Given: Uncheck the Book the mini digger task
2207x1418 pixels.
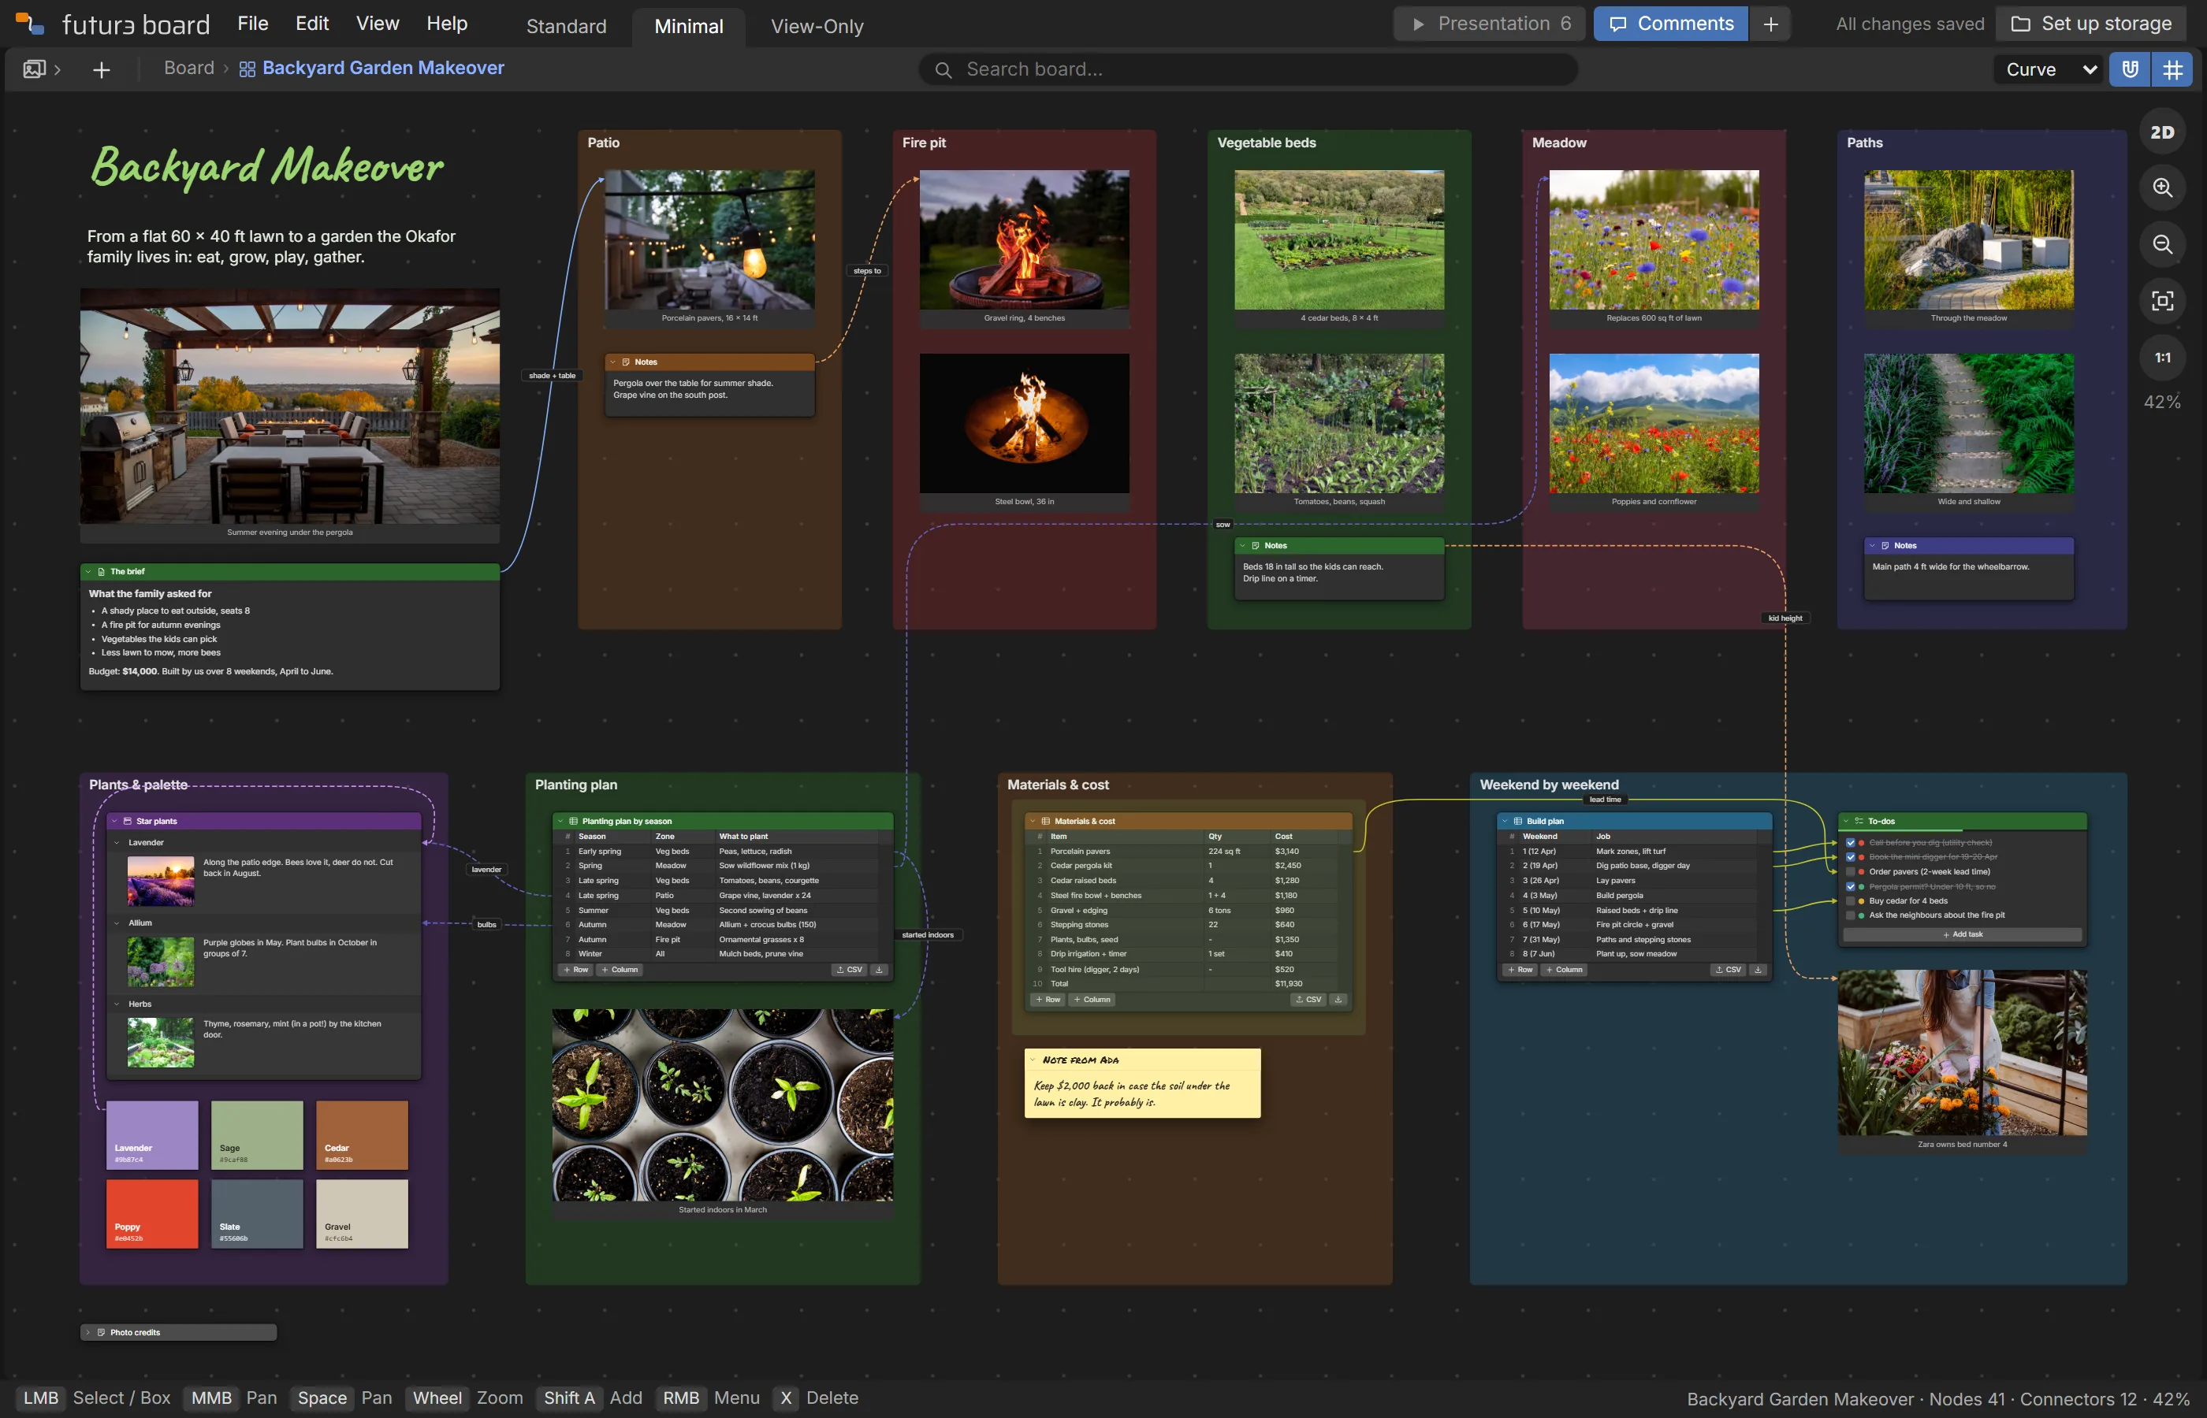Looking at the screenshot, I should coord(1851,857).
